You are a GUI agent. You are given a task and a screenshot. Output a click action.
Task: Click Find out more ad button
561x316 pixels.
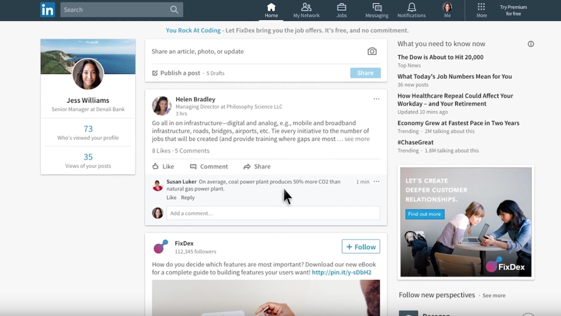coord(425,214)
